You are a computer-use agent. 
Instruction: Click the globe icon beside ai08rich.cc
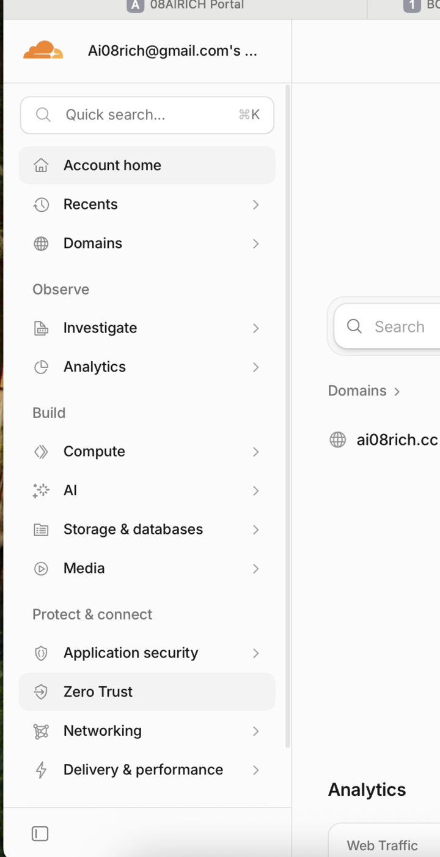click(x=337, y=440)
